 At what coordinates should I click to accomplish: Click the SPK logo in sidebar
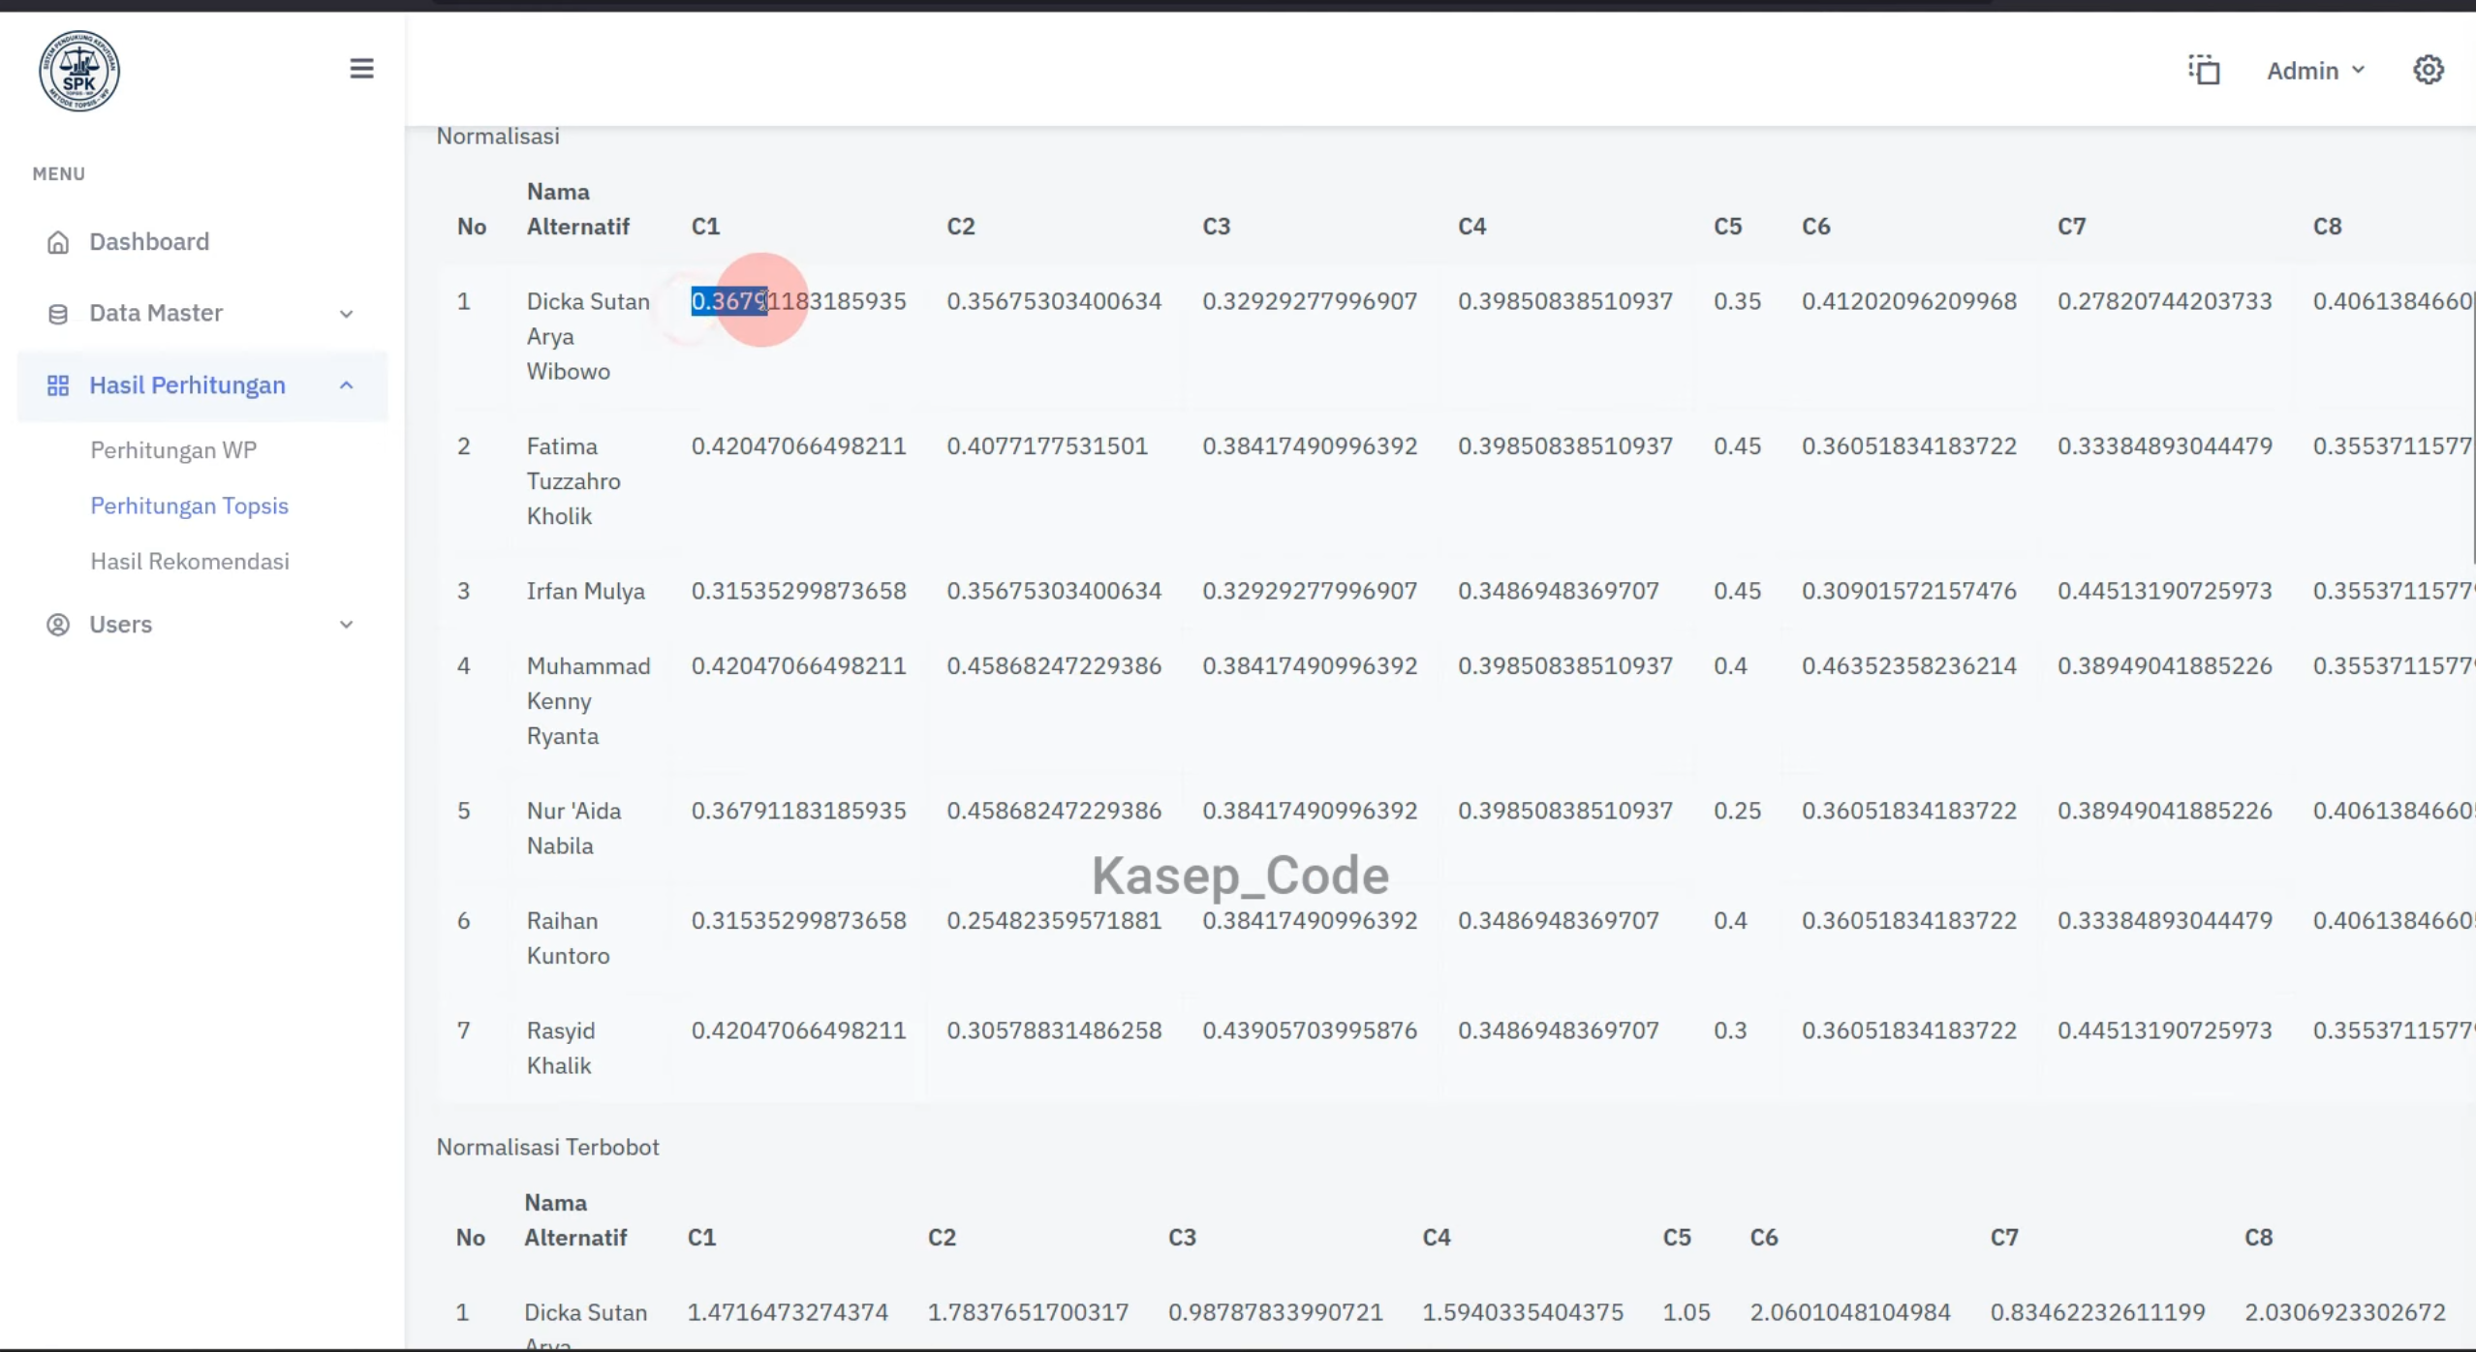pyautogui.click(x=79, y=71)
